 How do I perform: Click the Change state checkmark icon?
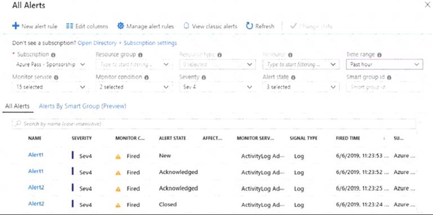293,26
